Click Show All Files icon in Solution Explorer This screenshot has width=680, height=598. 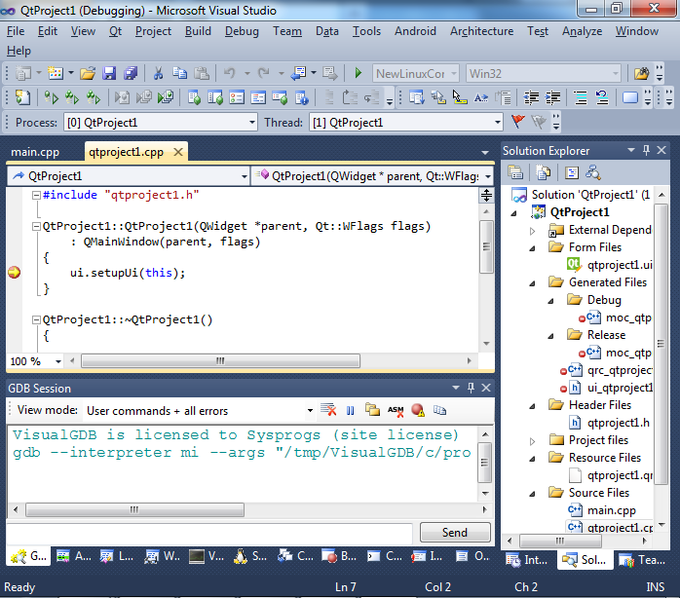click(543, 172)
